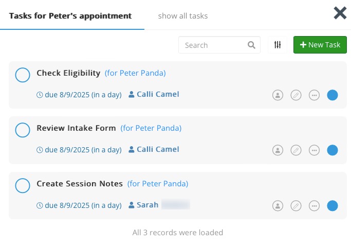Open more options for Check Eligibility task

pyautogui.click(x=314, y=95)
